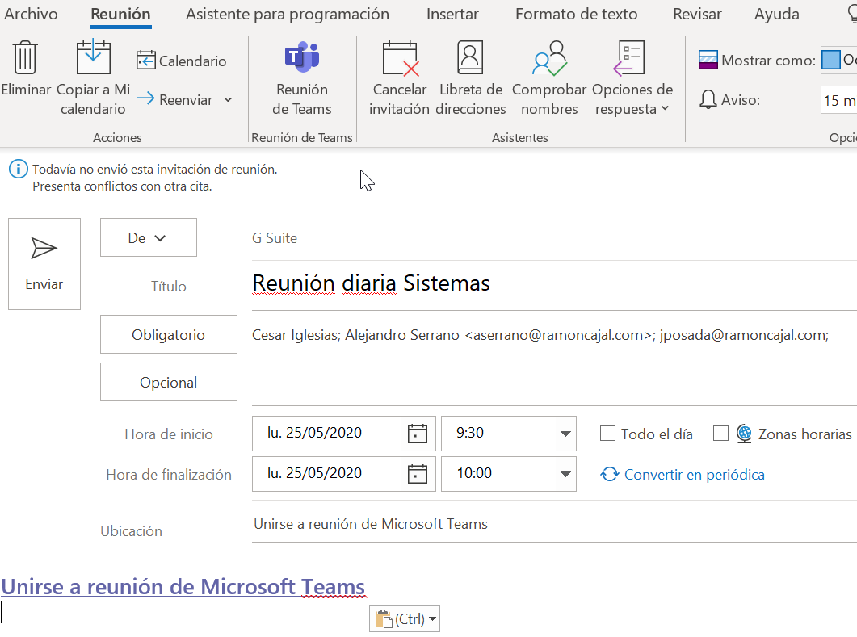Open calendar picker for Hora de inicio
Screen dimensions: 857x637
[x=417, y=434]
